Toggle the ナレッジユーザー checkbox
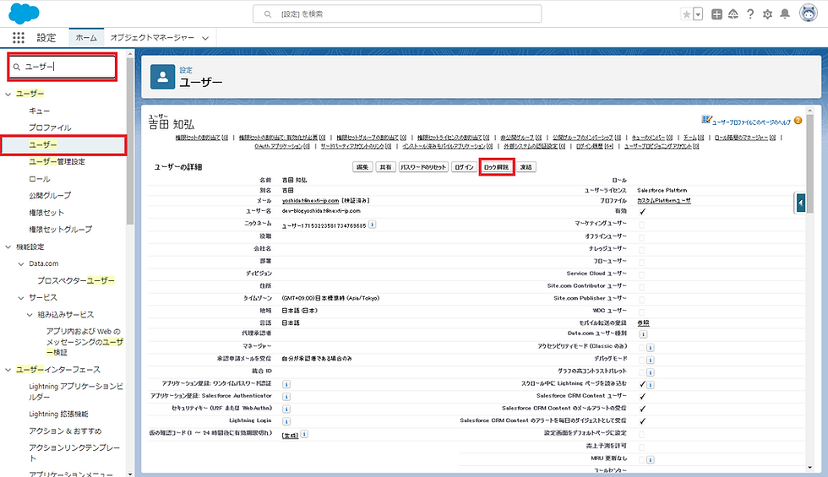 coord(641,249)
